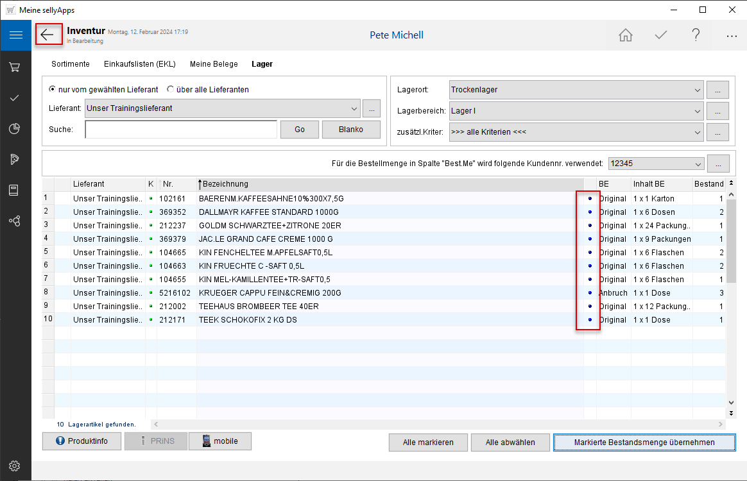Click the share nodes sidebar icon
Viewport: 747px width, 481px height.
tap(15, 221)
